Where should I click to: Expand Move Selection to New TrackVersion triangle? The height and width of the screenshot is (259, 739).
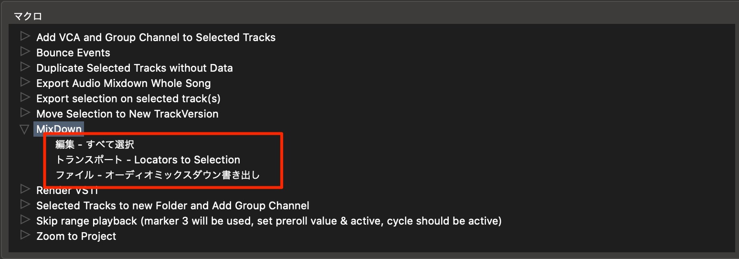coord(25,113)
